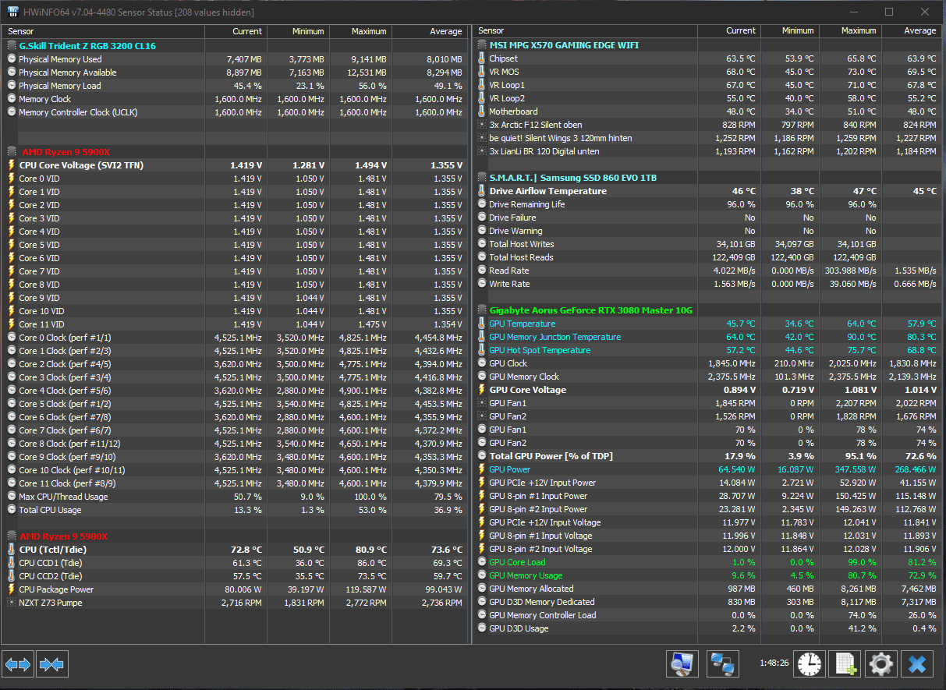
Task: Click the G.Skill Trident Z memory chip icon
Action: pyautogui.click(x=11, y=46)
